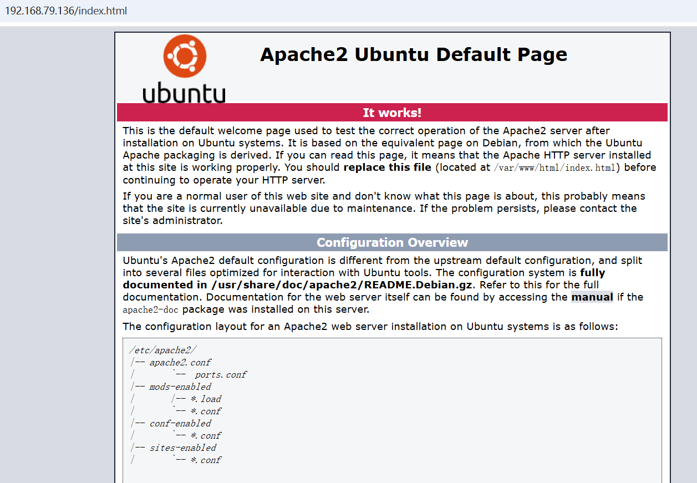
Task: Click the /var/www/html/index.html path text
Action: [554, 167]
